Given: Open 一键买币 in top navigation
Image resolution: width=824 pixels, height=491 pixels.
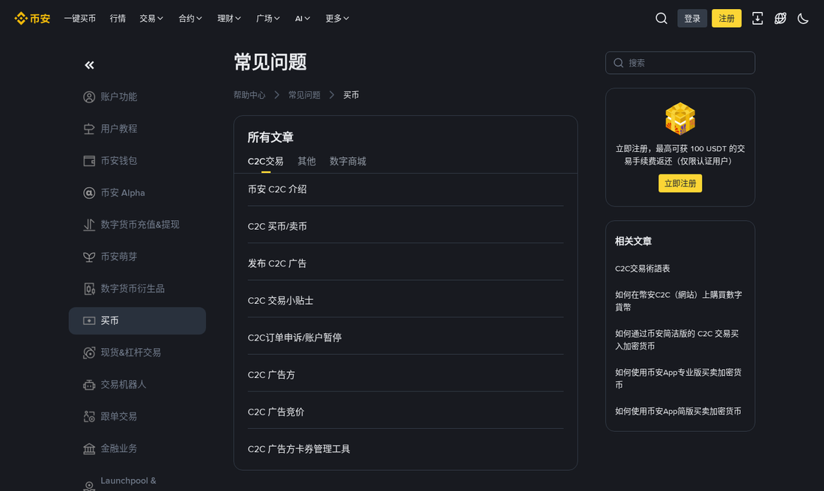Looking at the screenshot, I should pos(80,19).
